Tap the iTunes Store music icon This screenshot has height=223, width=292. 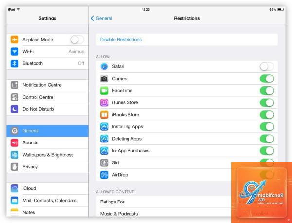coord(104,102)
